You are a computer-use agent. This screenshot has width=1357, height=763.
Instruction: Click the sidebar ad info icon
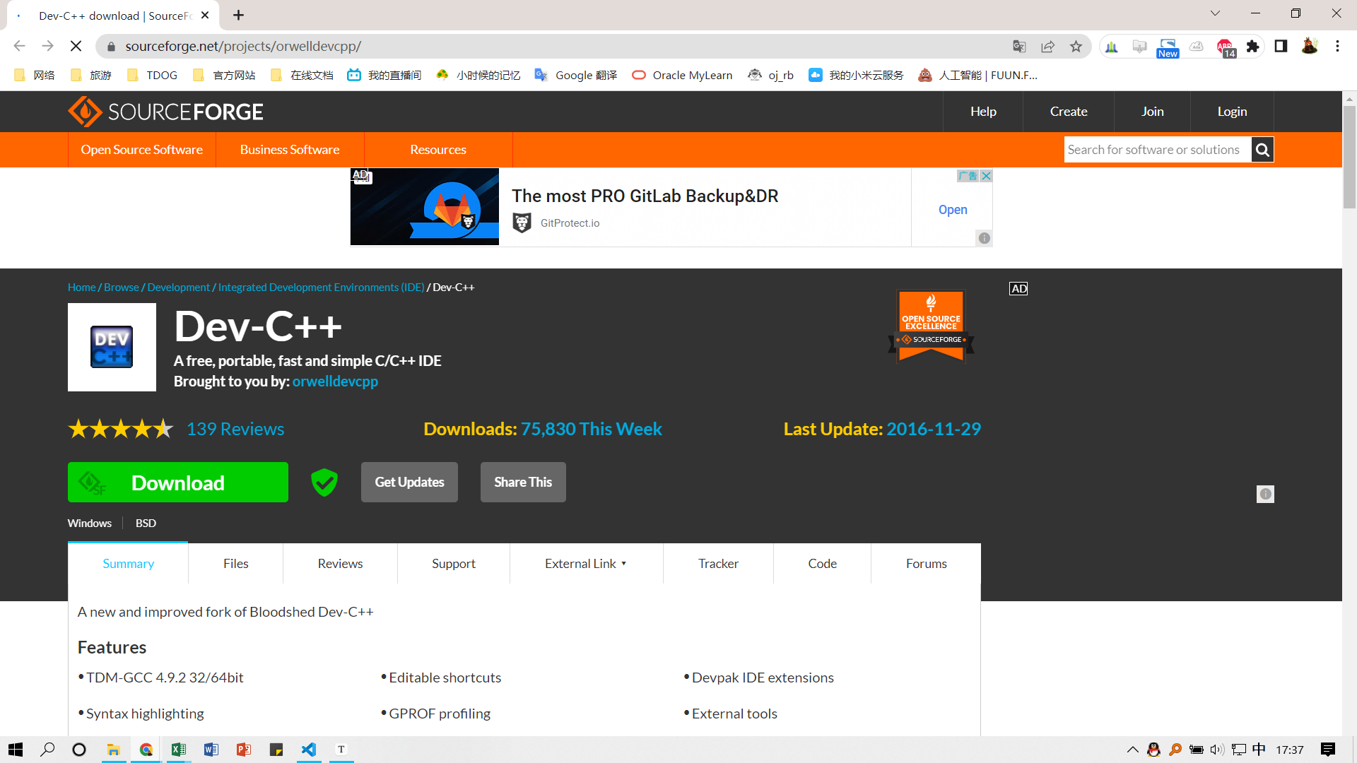click(x=1265, y=494)
